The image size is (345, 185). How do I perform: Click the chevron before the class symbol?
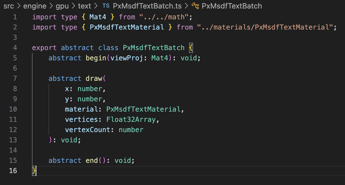click(x=186, y=6)
